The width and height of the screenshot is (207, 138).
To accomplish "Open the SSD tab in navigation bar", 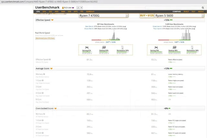I will (x=50, y=12).
